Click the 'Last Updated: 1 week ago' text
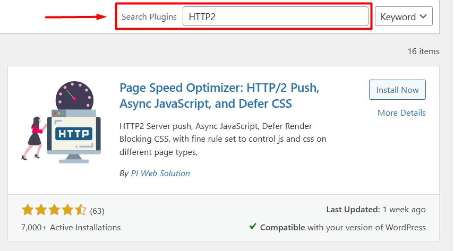 [376, 209]
